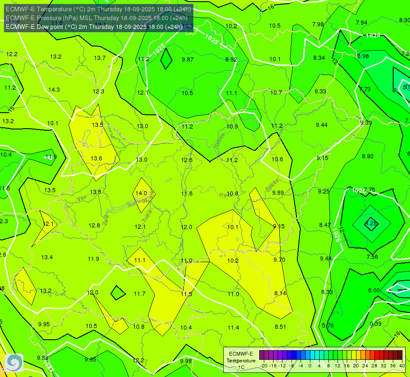
Task: Click the map value 8.51
Action: point(280,327)
